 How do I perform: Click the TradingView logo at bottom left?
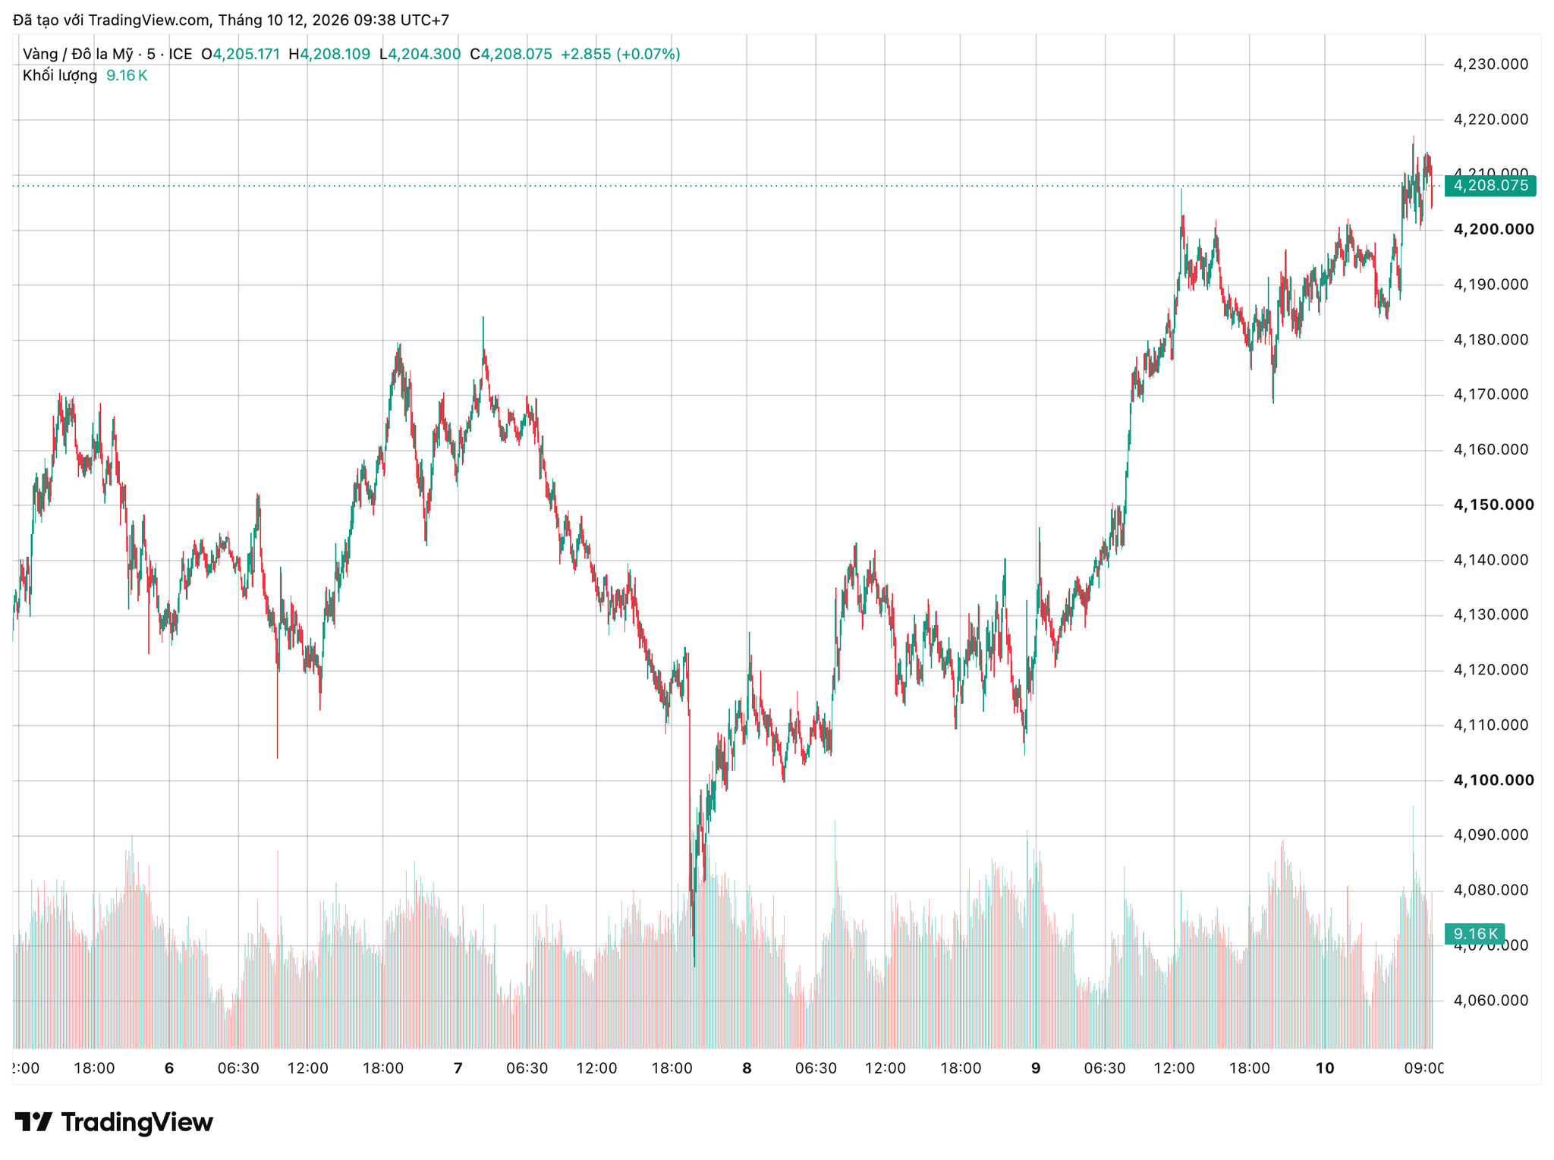coord(114,1122)
